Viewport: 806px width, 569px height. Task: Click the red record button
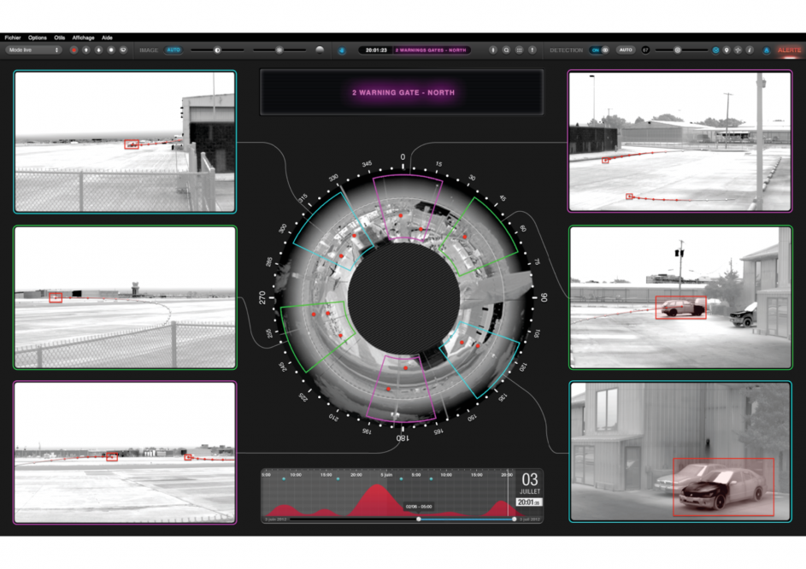[74, 50]
